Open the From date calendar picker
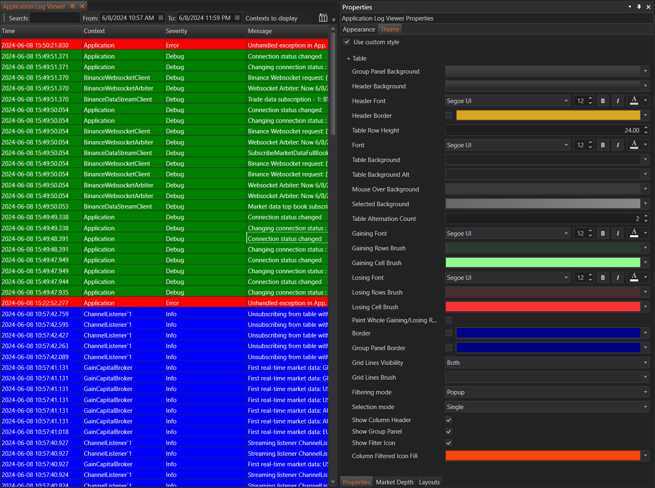The width and height of the screenshot is (655, 488). pyautogui.click(x=161, y=18)
